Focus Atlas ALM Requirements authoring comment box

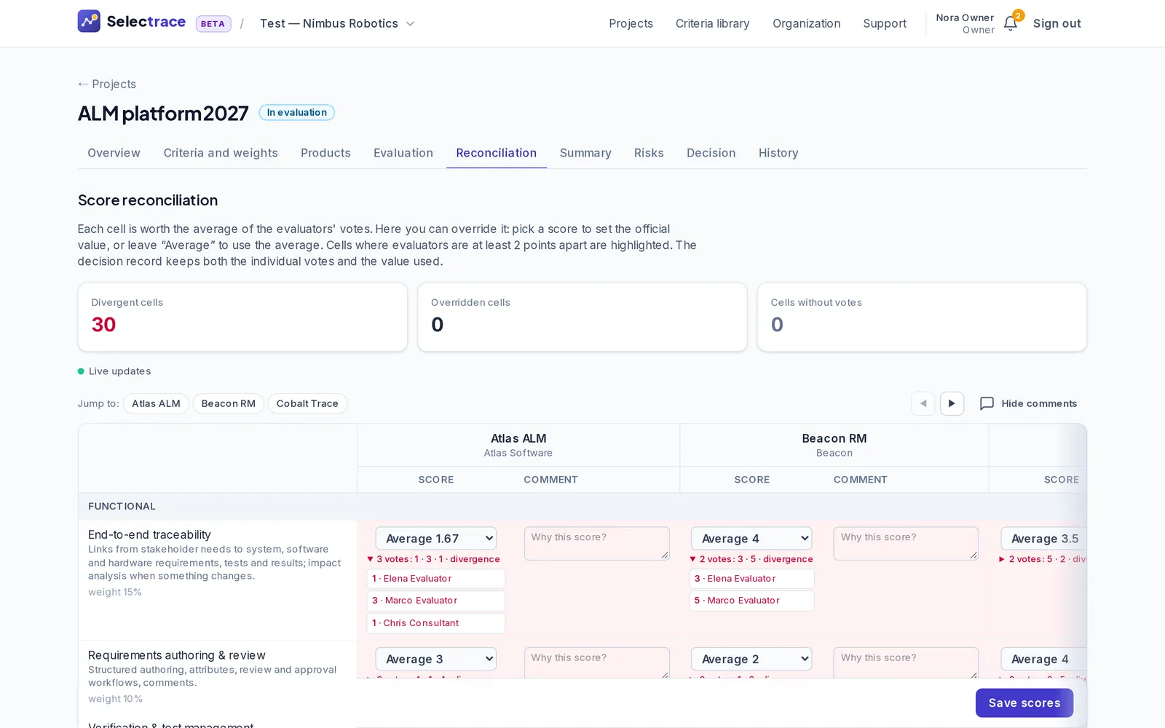pyautogui.click(x=596, y=662)
